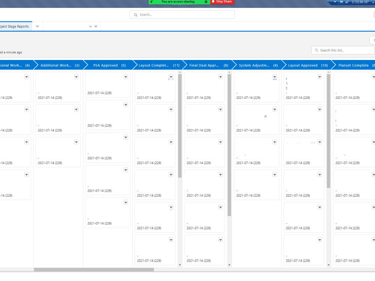The image size is (375, 281).
Task: Open actions menu on second System Adjustment card
Action: 275,109
